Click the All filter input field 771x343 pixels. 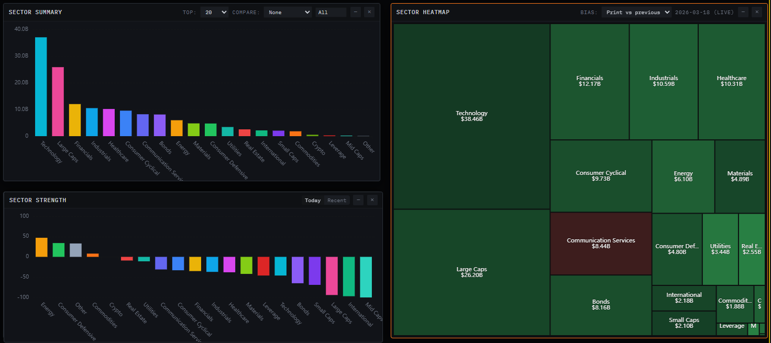[331, 12]
